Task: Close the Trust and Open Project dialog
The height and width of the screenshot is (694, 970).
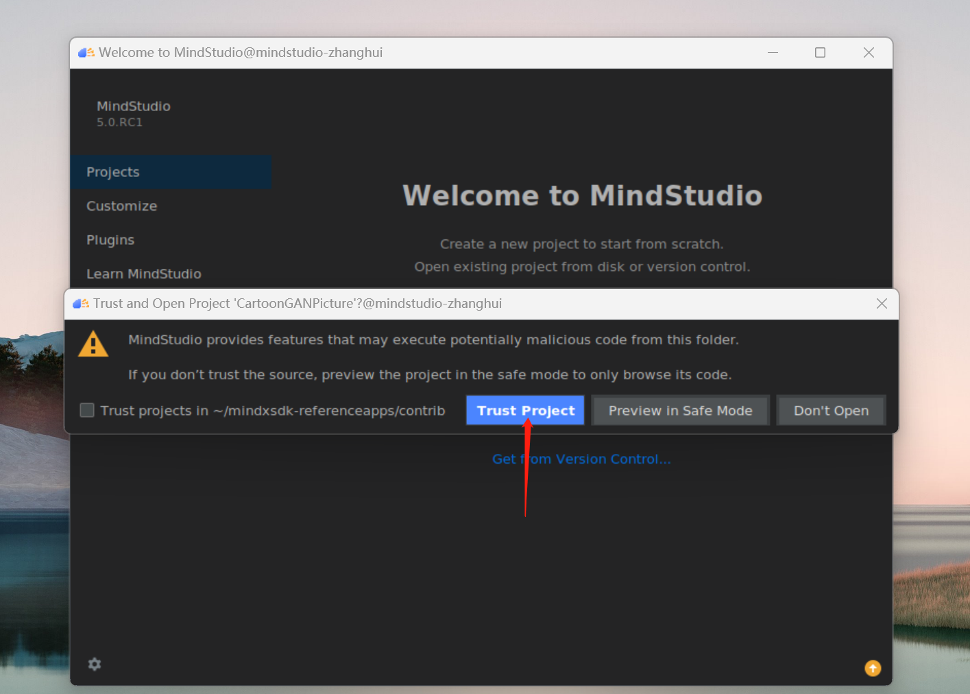Action: click(x=882, y=303)
